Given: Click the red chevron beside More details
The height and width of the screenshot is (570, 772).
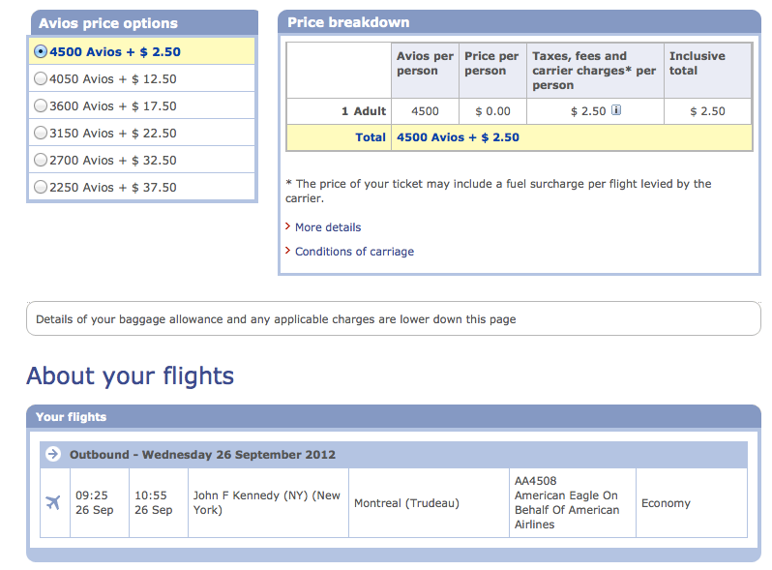Looking at the screenshot, I should (x=288, y=227).
